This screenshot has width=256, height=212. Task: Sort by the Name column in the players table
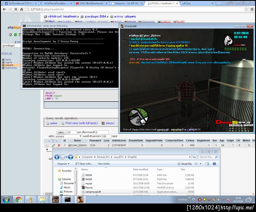click(x=77, y=140)
